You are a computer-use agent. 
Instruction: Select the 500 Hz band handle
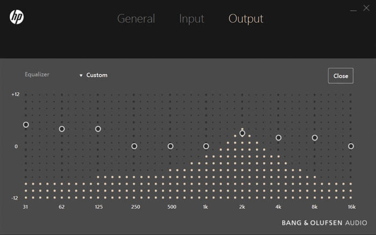[171, 146]
